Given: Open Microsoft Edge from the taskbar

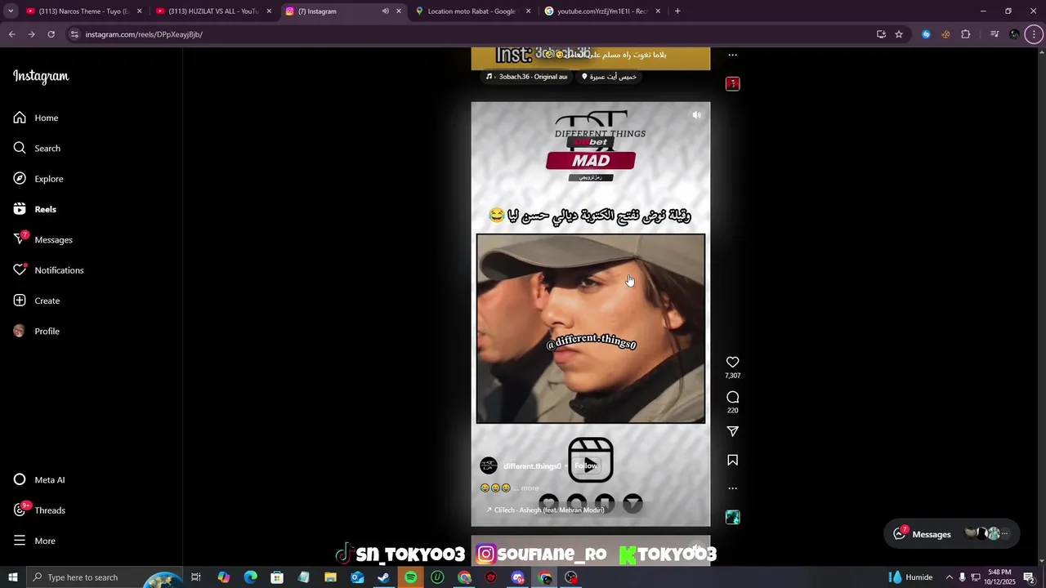Looking at the screenshot, I should pyautogui.click(x=250, y=577).
